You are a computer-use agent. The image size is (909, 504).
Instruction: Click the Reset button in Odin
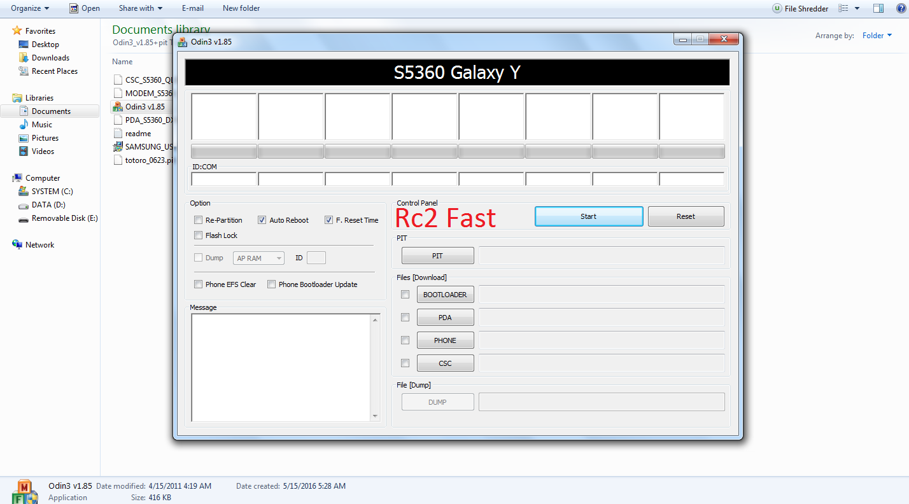(x=686, y=216)
